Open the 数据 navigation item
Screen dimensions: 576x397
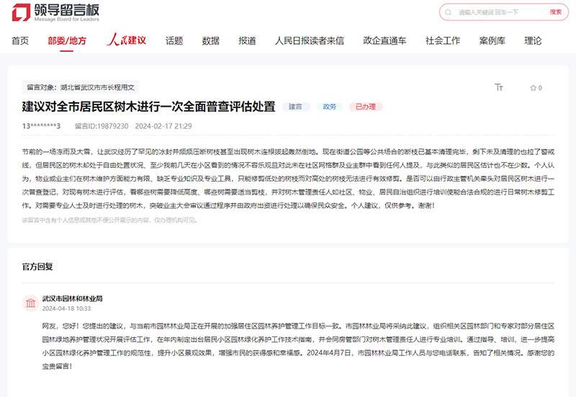(211, 41)
